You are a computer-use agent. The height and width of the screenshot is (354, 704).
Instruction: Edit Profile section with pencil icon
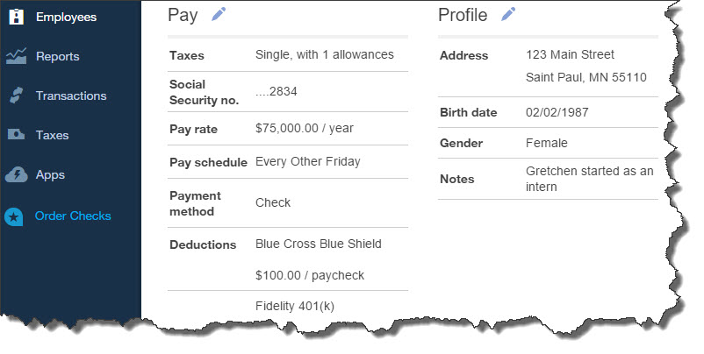[508, 14]
